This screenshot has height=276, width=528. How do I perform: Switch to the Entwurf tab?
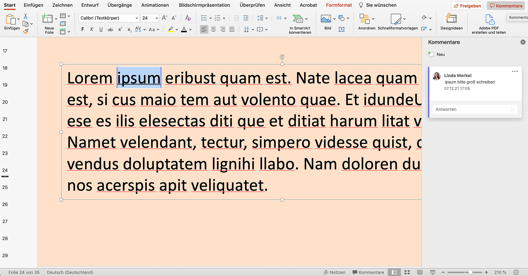pyautogui.click(x=90, y=5)
